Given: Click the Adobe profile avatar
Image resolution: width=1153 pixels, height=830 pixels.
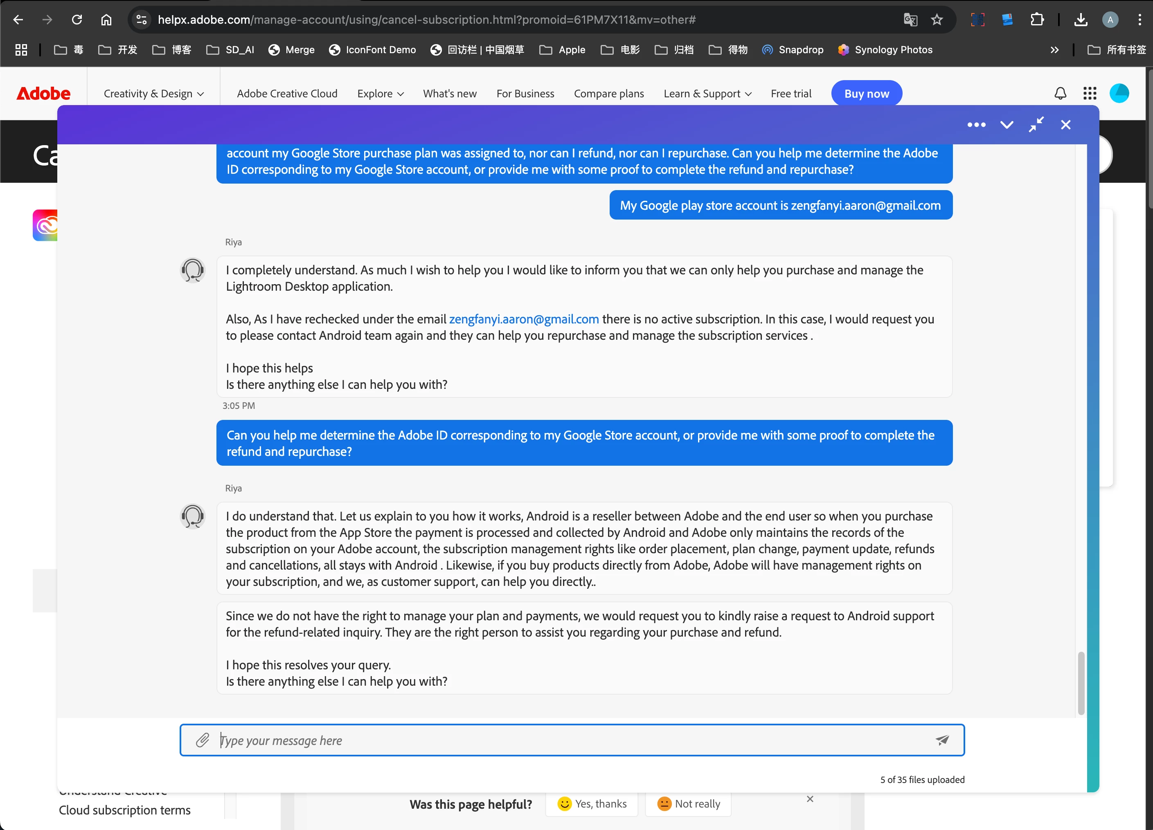Looking at the screenshot, I should pyautogui.click(x=1119, y=94).
